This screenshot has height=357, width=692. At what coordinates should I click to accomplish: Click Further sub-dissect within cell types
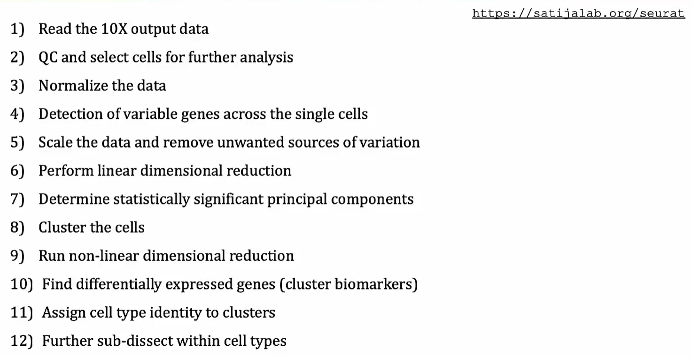point(164,341)
